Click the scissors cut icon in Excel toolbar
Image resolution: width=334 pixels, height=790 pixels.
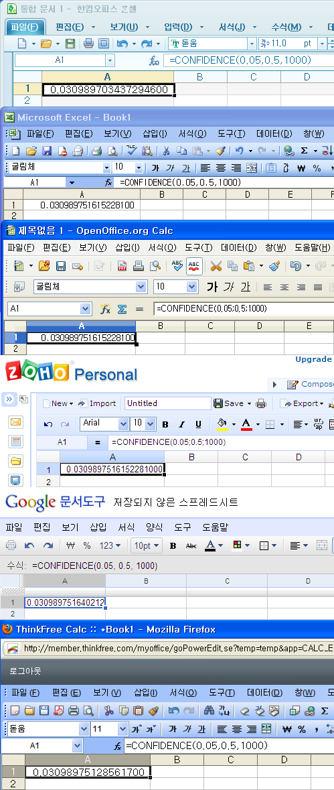click(x=166, y=150)
